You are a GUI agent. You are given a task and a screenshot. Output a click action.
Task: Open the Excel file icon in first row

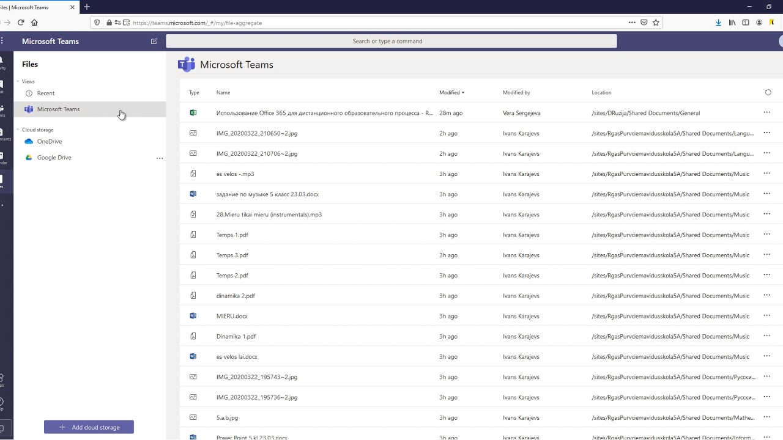pyautogui.click(x=193, y=112)
